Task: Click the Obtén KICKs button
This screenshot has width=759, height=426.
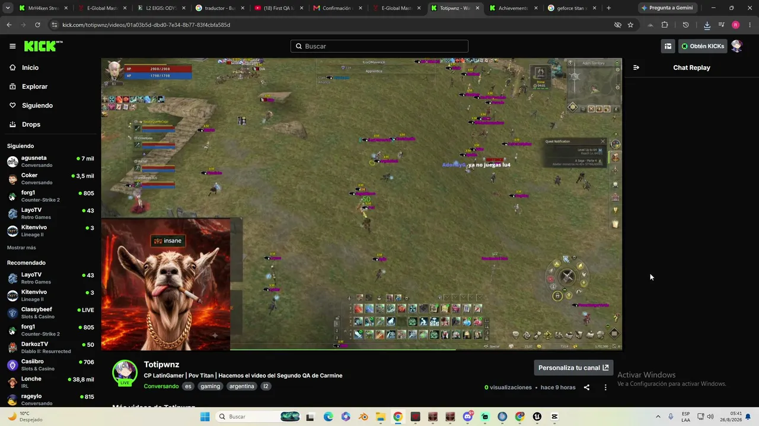Action: pos(703,46)
